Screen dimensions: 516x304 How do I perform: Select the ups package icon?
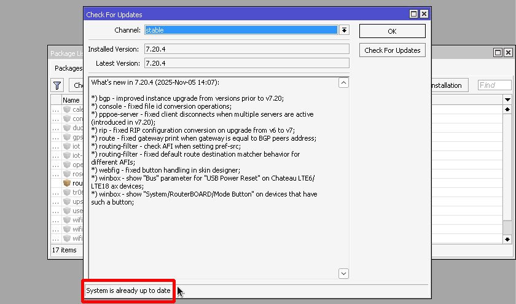tap(67, 201)
